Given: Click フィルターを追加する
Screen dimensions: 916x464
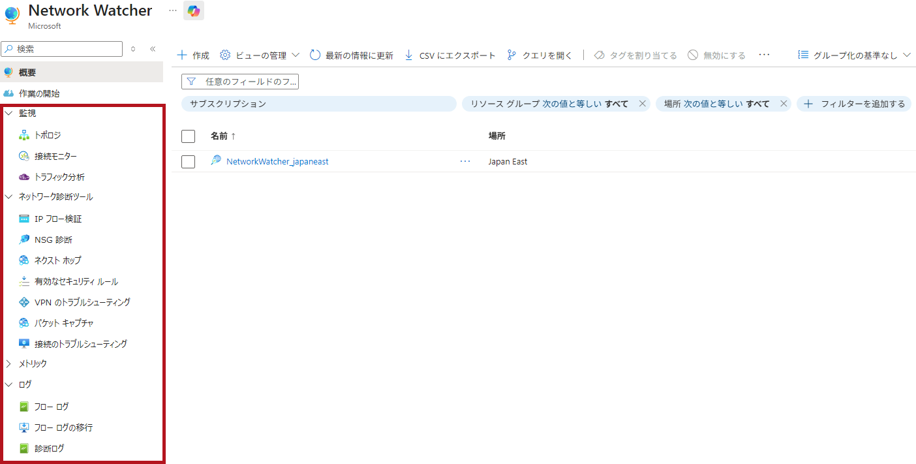Looking at the screenshot, I should [x=854, y=104].
